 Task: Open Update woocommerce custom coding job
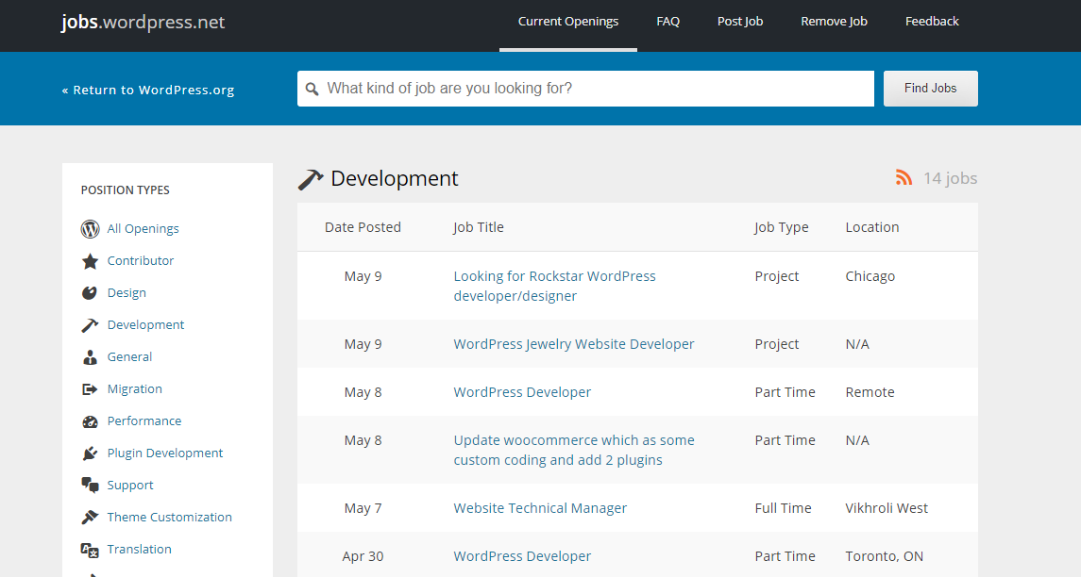574,450
